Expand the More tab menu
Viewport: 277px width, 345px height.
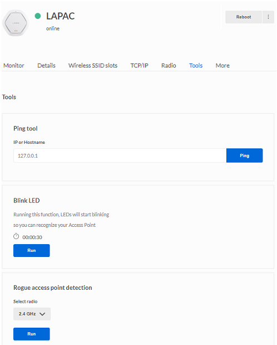click(222, 66)
